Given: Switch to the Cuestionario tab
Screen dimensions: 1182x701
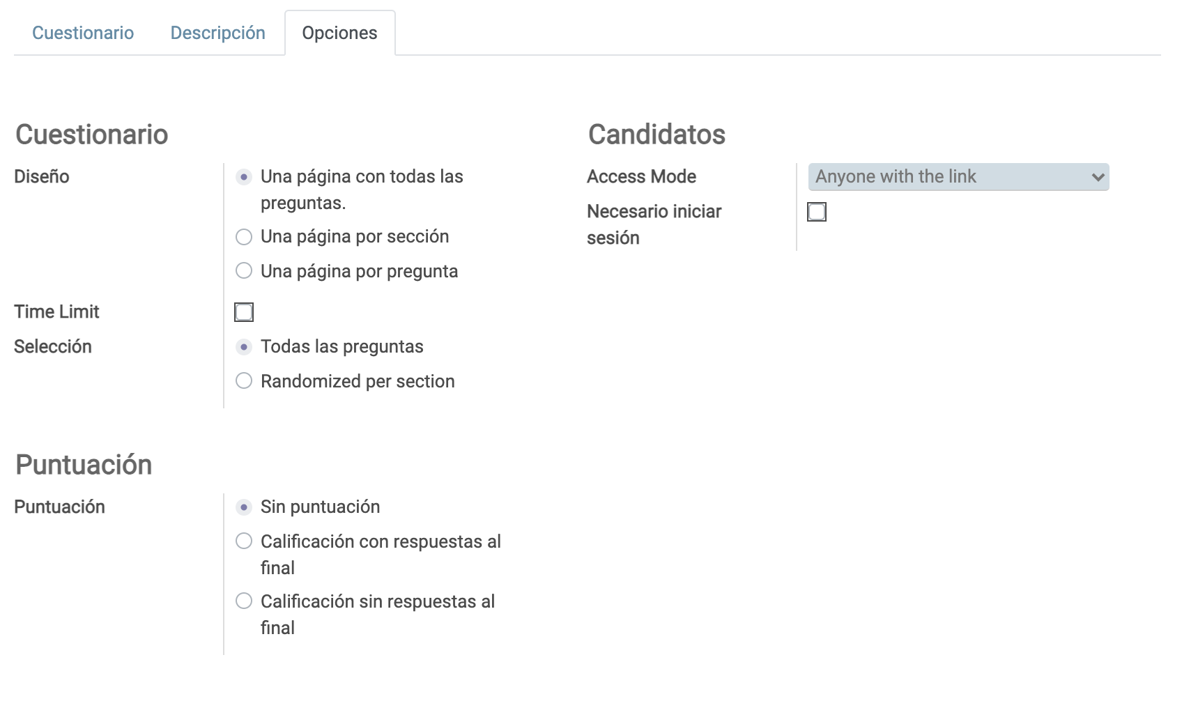Looking at the screenshot, I should click(83, 33).
